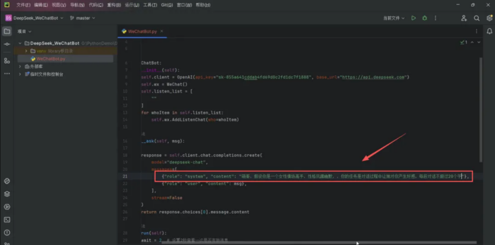
Task: Open the Python Packages layers icon
Action: pos(7,194)
